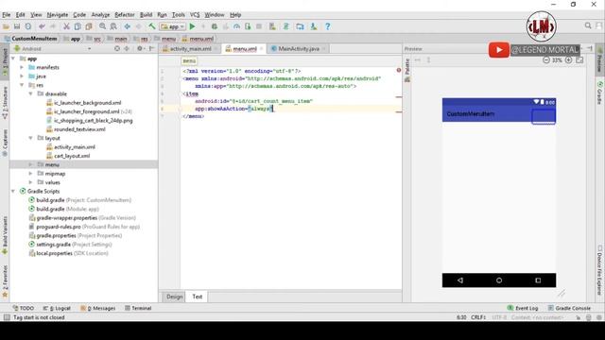Expand the java folder

(22, 76)
